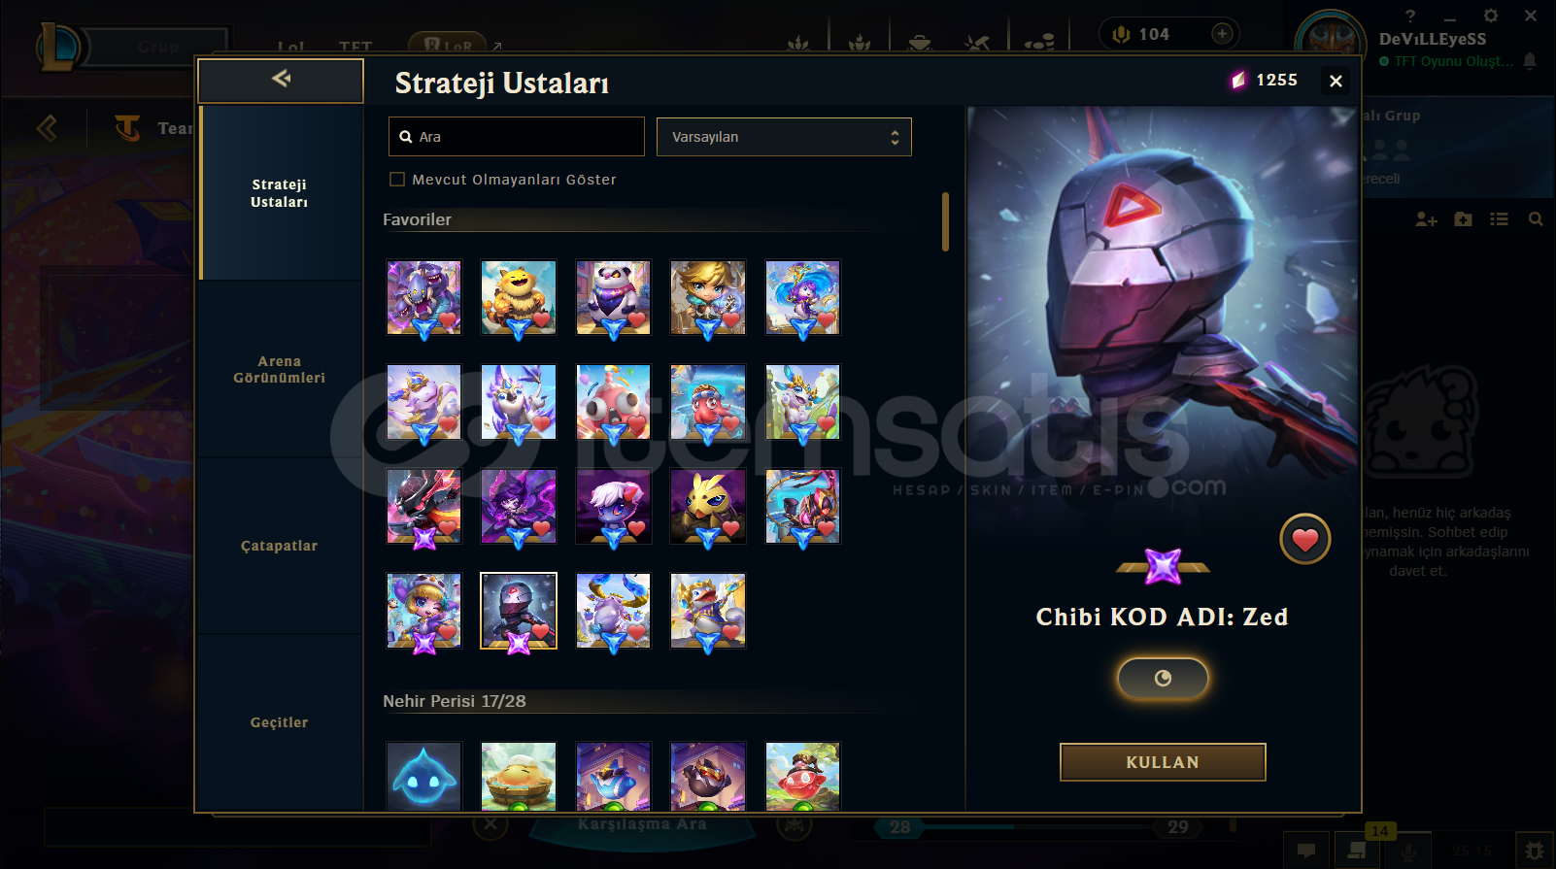Open the Geçitler tab
The height and width of the screenshot is (869, 1556).
(x=279, y=722)
